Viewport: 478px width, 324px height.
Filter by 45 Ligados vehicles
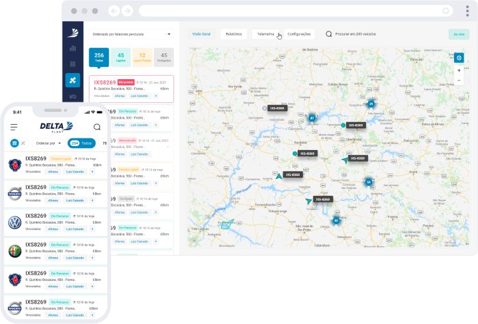[x=121, y=58]
